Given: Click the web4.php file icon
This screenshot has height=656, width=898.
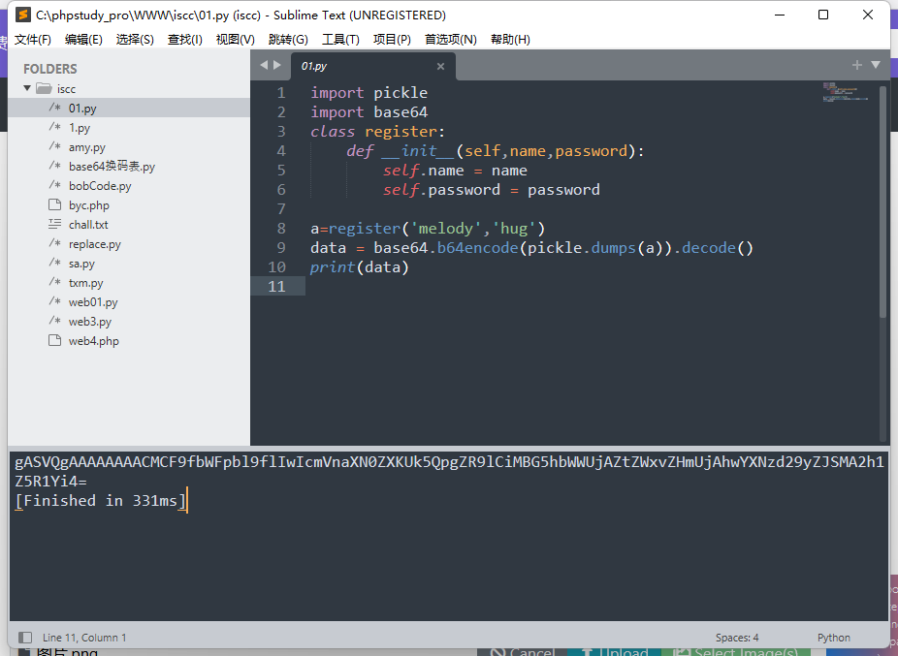Looking at the screenshot, I should coord(55,340).
